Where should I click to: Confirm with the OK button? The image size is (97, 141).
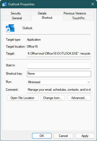tap(42, 136)
